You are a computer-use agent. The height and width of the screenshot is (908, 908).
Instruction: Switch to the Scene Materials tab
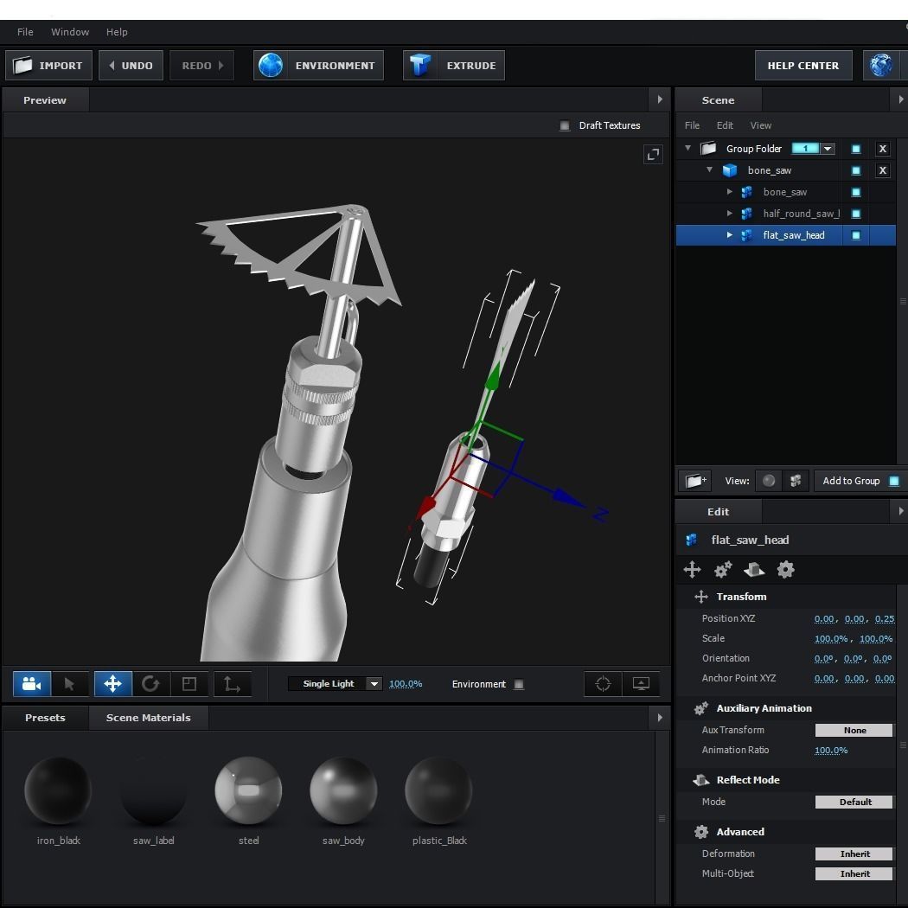tap(148, 718)
